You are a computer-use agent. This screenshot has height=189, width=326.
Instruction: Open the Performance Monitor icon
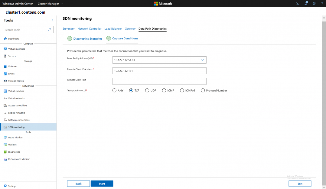point(5,159)
